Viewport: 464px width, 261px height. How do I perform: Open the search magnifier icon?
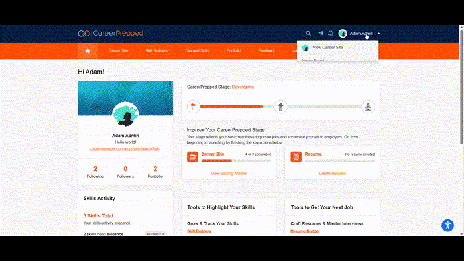tap(308, 33)
